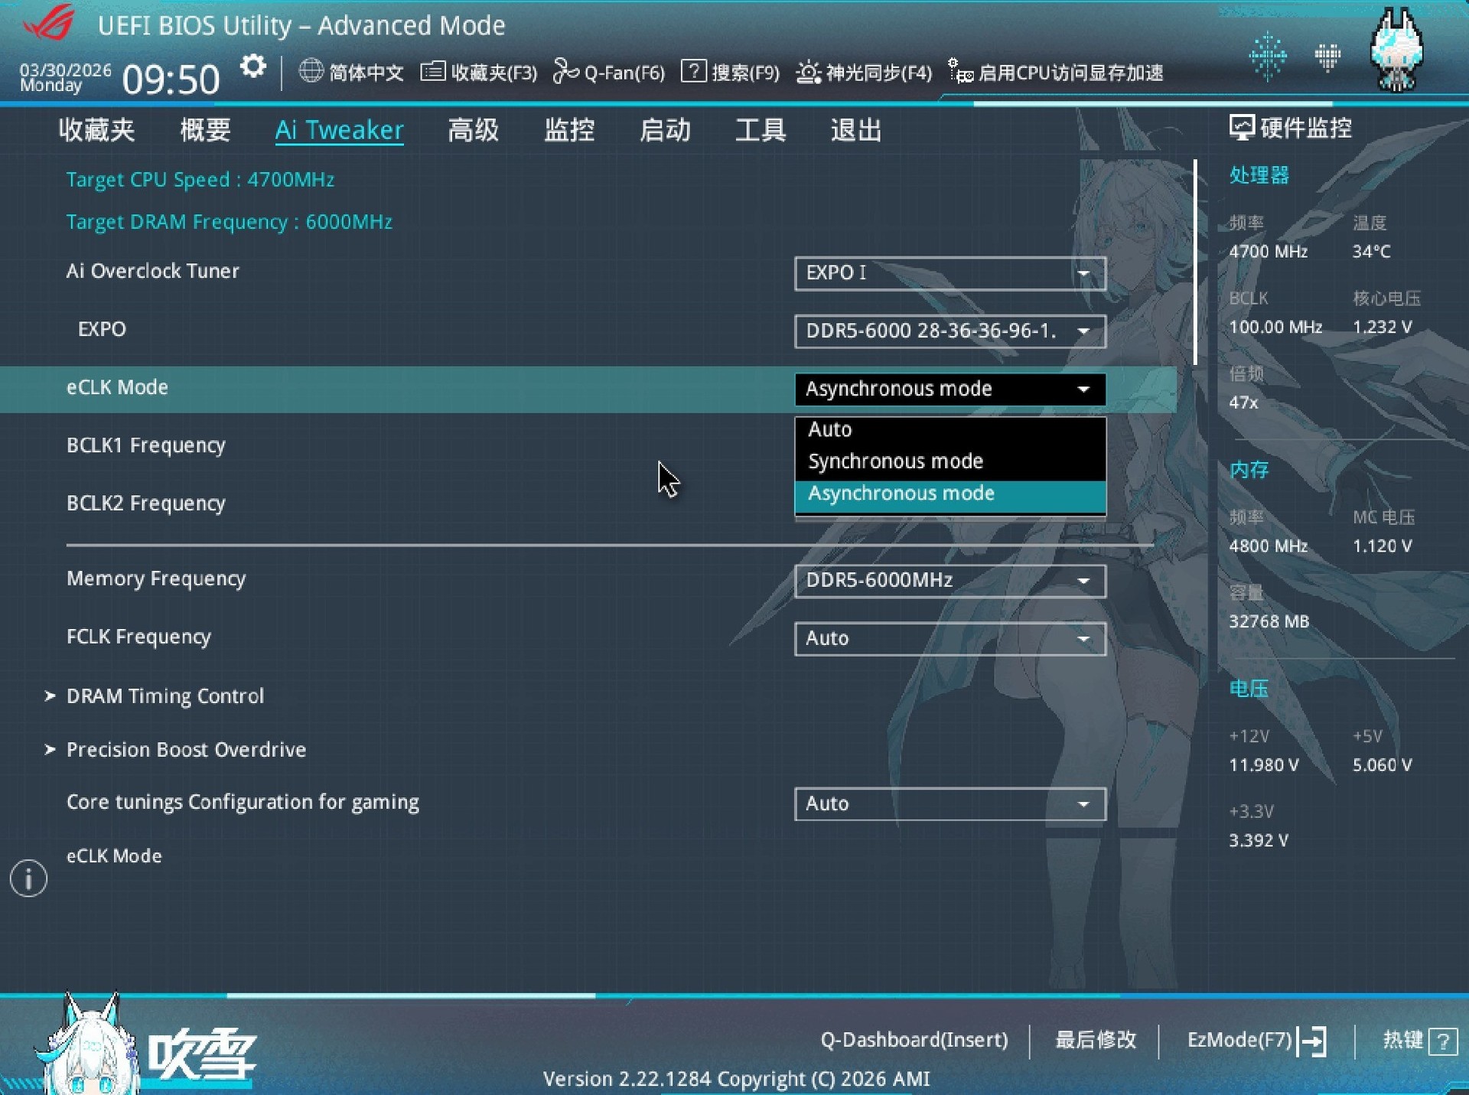Switch to the 监控 tab
Image resolution: width=1469 pixels, height=1095 pixels.
click(568, 130)
